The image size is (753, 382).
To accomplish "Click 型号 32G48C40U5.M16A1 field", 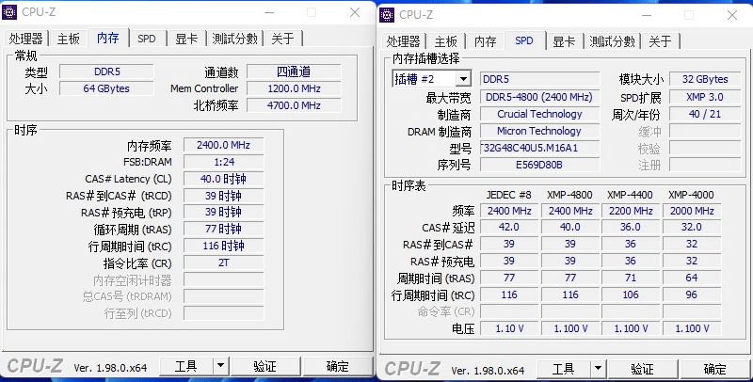I will tap(539, 148).
